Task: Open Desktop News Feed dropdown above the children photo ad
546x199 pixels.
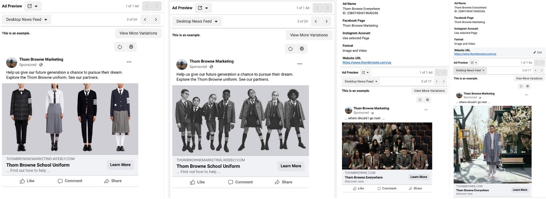Action: pos(197,22)
